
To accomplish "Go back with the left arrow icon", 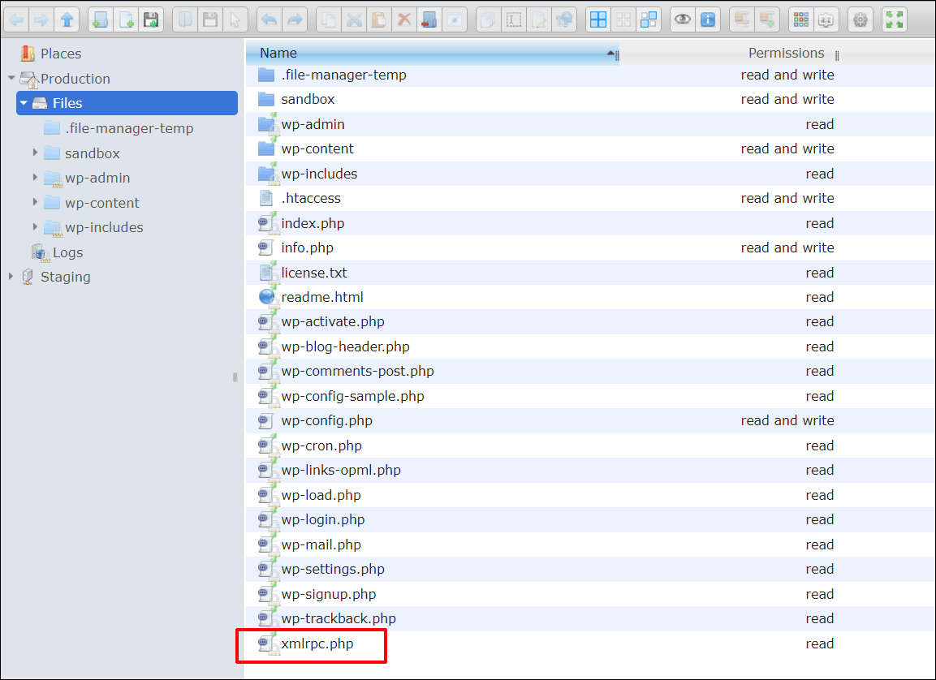I will (x=17, y=20).
